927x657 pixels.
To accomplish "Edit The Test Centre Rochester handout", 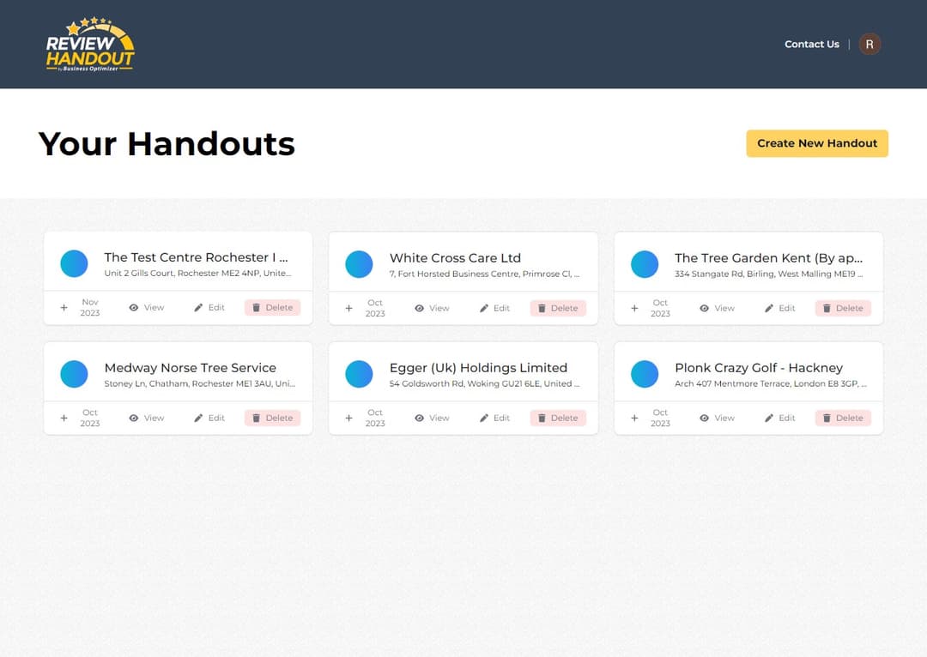I will pyautogui.click(x=209, y=307).
